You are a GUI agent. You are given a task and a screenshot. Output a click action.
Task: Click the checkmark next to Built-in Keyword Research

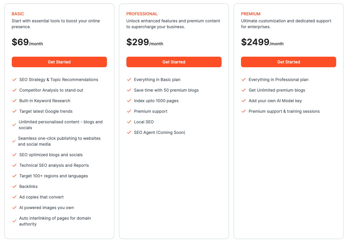click(14, 101)
